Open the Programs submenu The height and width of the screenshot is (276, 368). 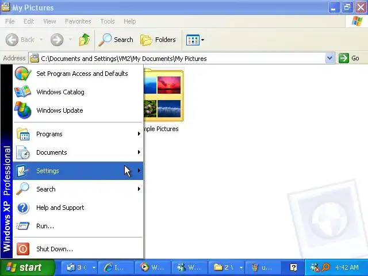click(x=78, y=134)
